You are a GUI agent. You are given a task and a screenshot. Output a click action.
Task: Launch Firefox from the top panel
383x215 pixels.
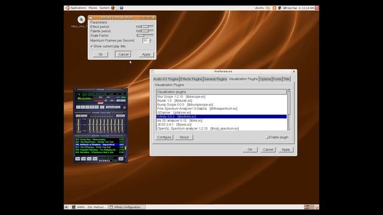[113, 8]
